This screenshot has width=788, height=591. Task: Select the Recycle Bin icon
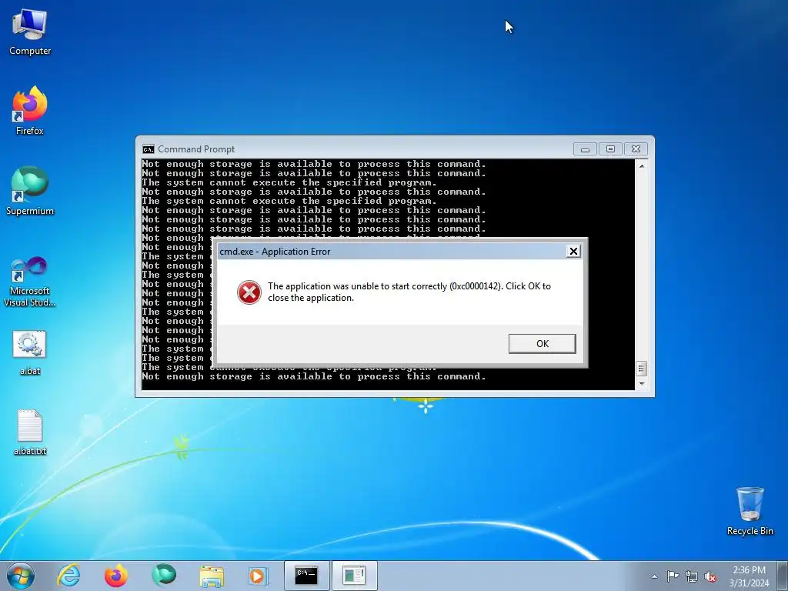click(x=750, y=511)
